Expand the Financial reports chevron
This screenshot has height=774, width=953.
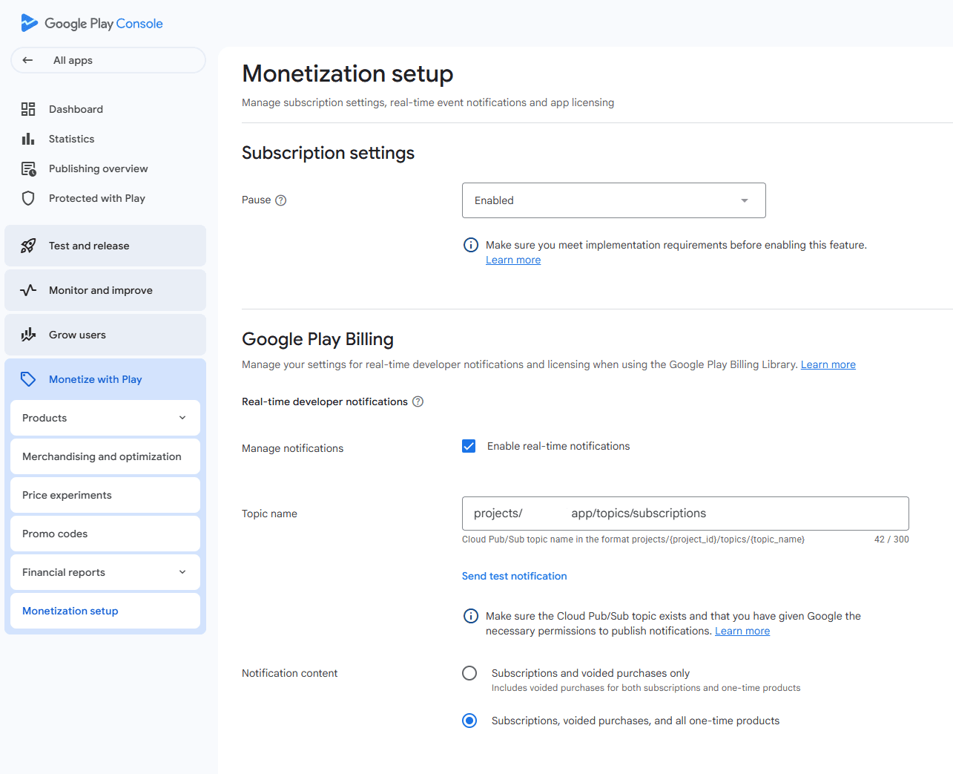pos(182,572)
